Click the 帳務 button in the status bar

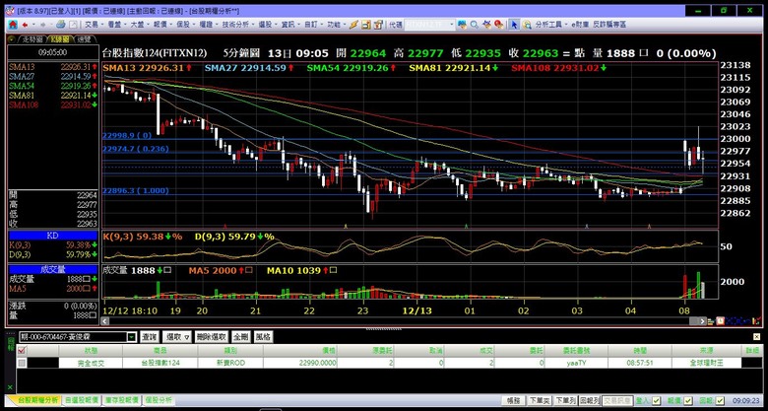tap(514, 401)
